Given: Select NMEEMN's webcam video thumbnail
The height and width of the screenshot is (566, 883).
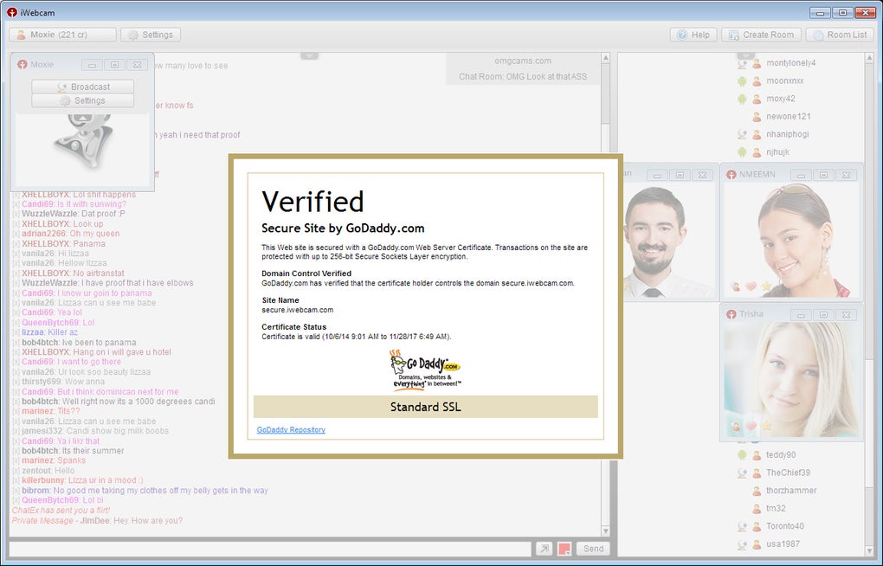Looking at the screenshot, I should [791, 241].
